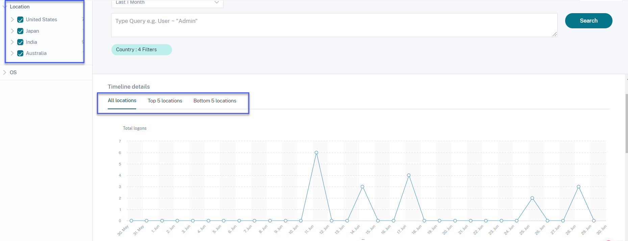628x241 pixels.
Task: Switch to the All locations tab
Action: coord(122,100)
